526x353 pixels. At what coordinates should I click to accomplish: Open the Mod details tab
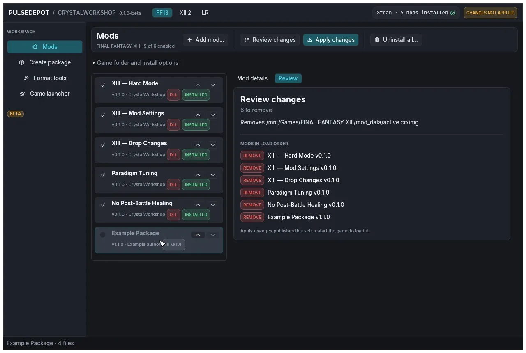[x=252, y=78]
